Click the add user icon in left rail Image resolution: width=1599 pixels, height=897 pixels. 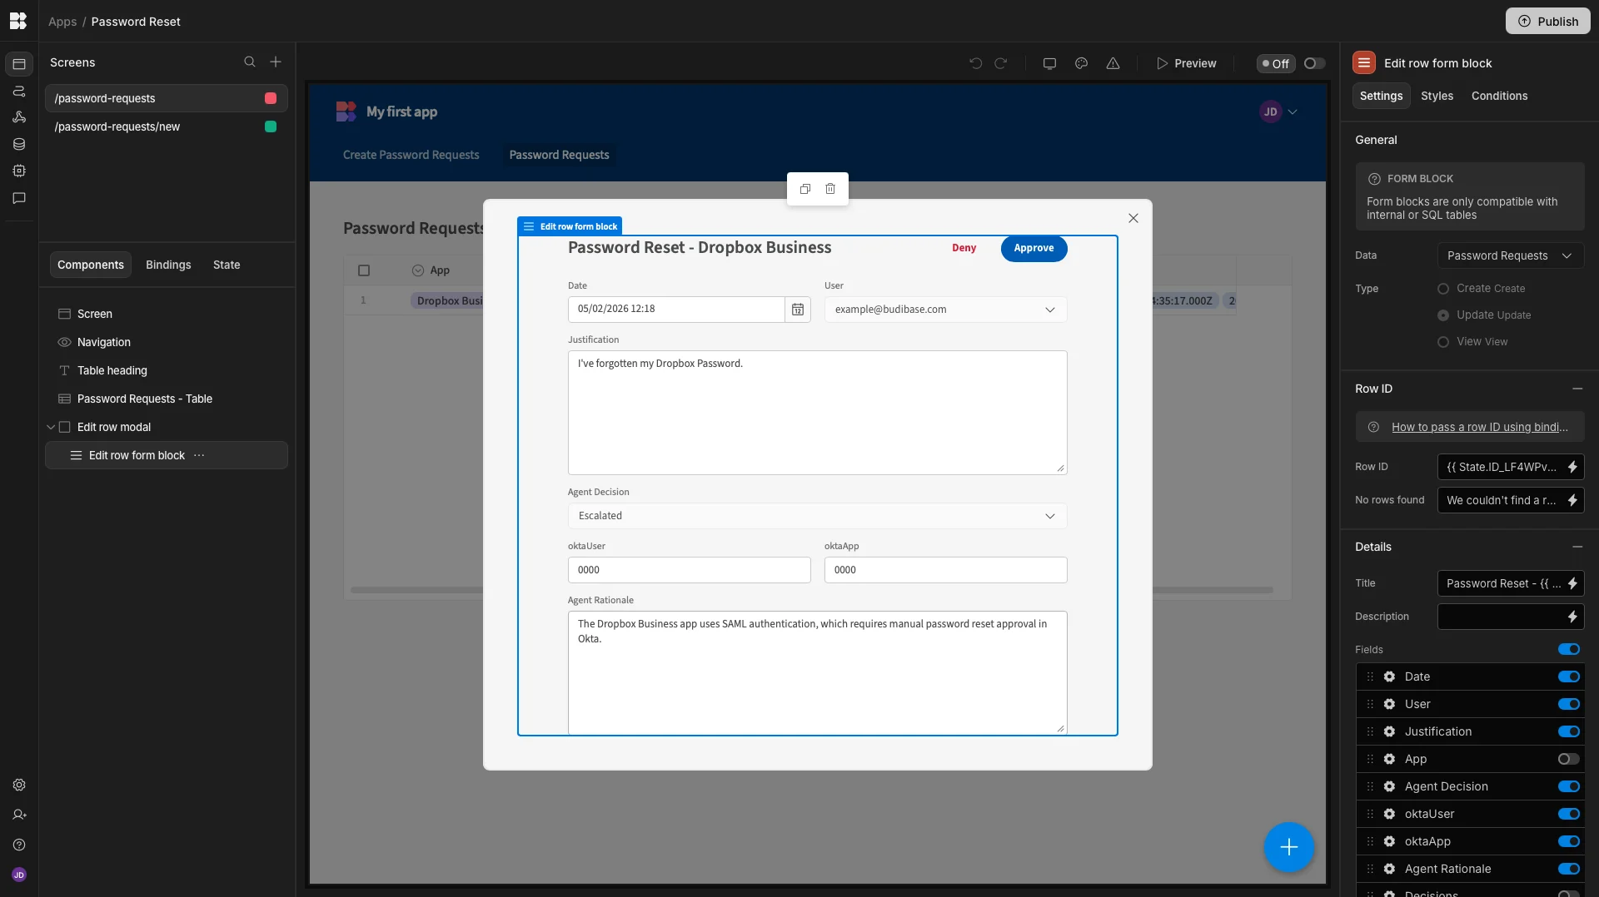click(19, 815)
